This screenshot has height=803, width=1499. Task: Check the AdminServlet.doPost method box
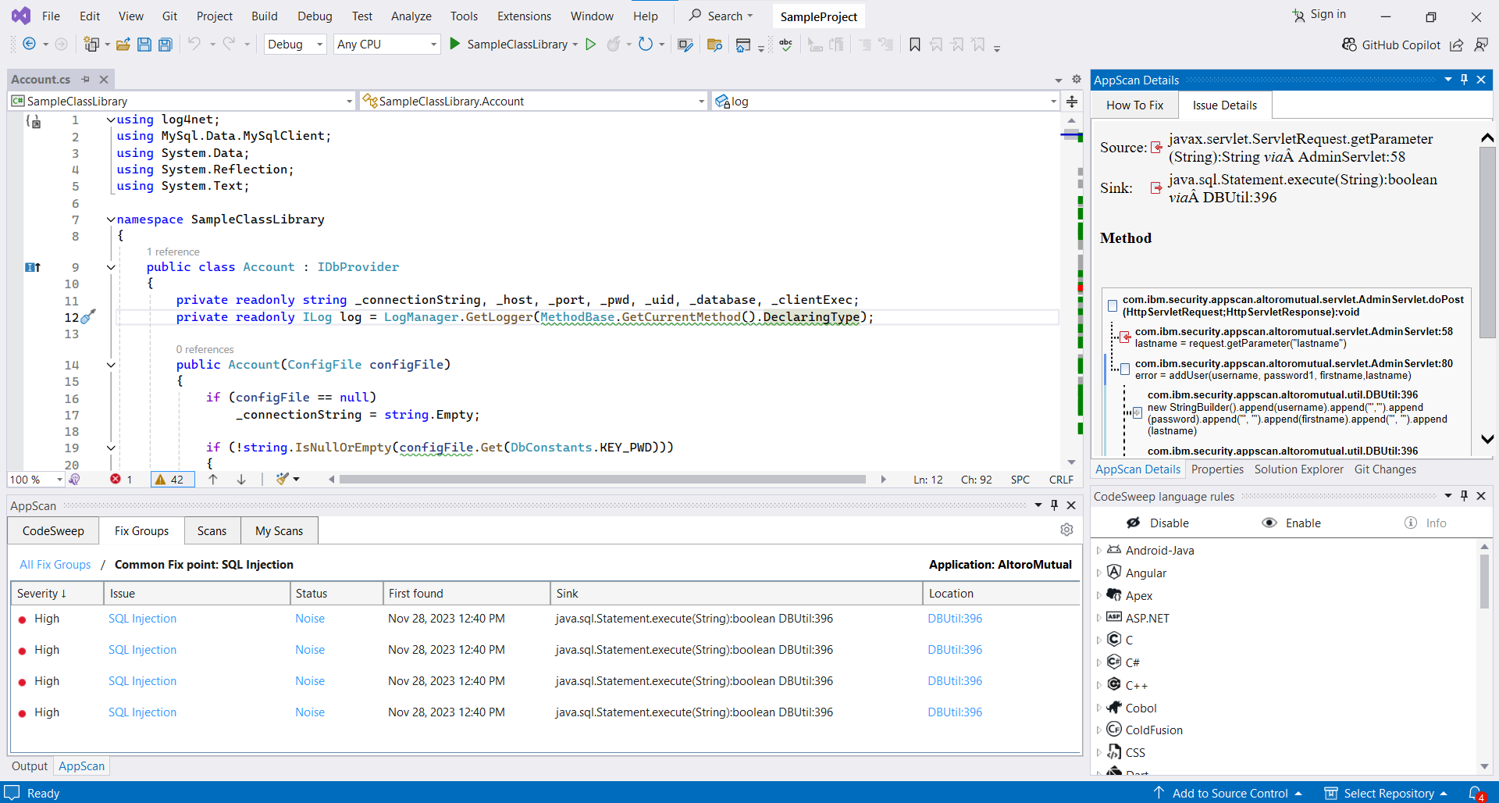click(1113, 305)
